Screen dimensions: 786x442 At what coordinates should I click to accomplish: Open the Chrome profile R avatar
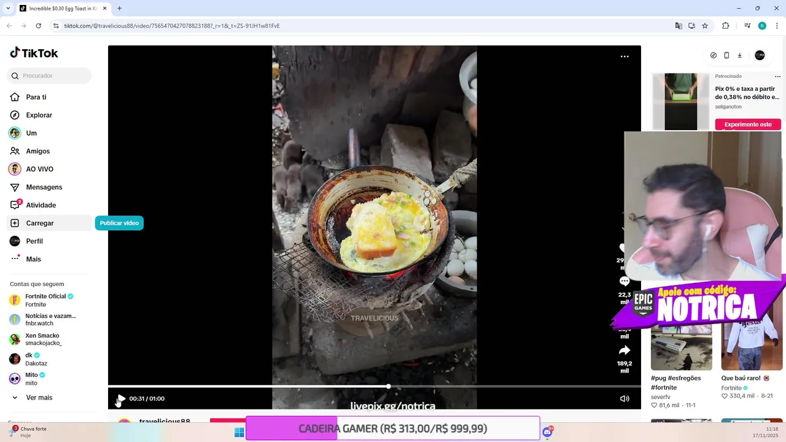pos(762,26)
